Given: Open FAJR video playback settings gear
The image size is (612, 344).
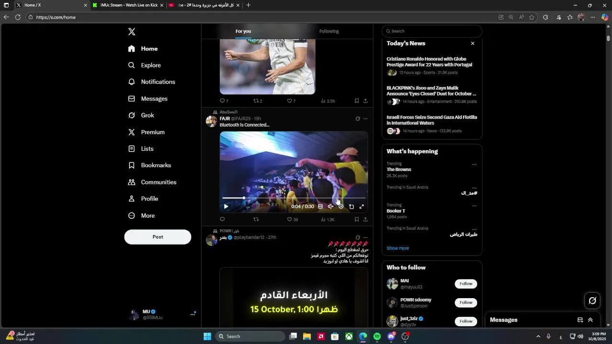Looking at the screenshot, I should 341,207.
